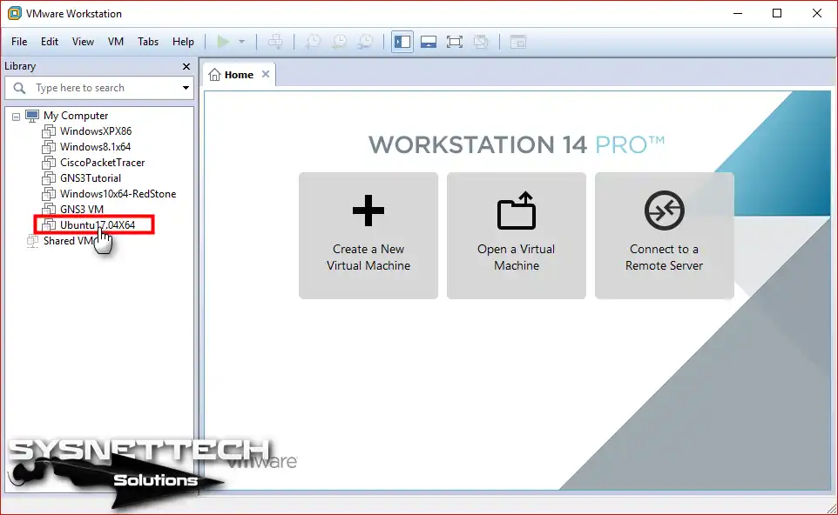Select the Windows10x64-RedStone virtual machine
The height and width of the screenshot is (515, 838).
click(x=118, y=194)
